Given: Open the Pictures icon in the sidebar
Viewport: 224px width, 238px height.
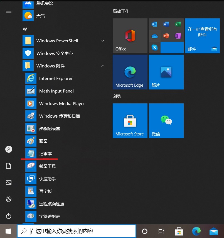Looking at the screenshot, I should coord(9,183).
